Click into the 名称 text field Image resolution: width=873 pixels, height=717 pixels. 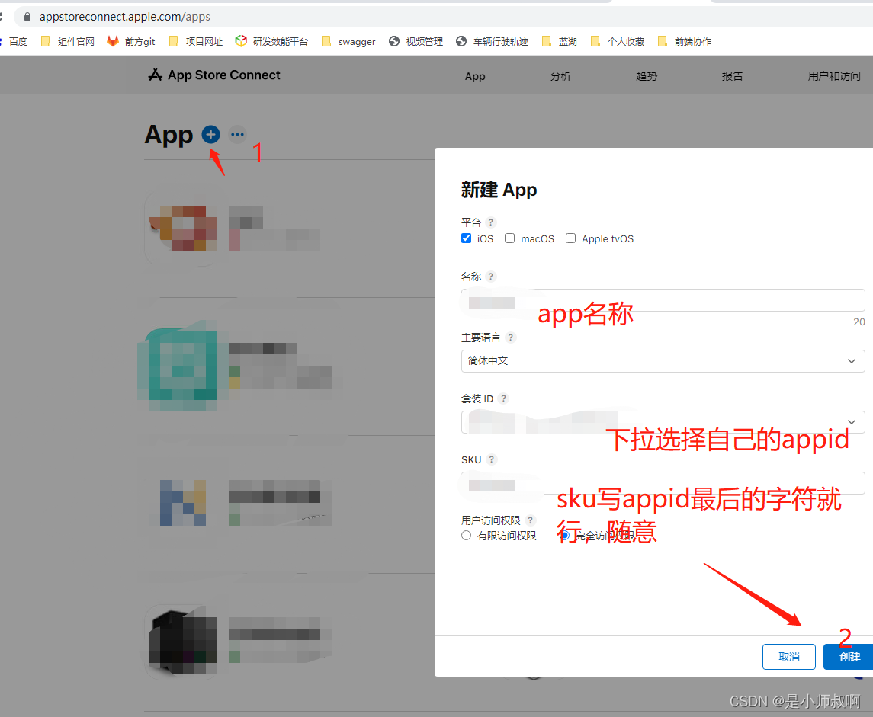663,300
